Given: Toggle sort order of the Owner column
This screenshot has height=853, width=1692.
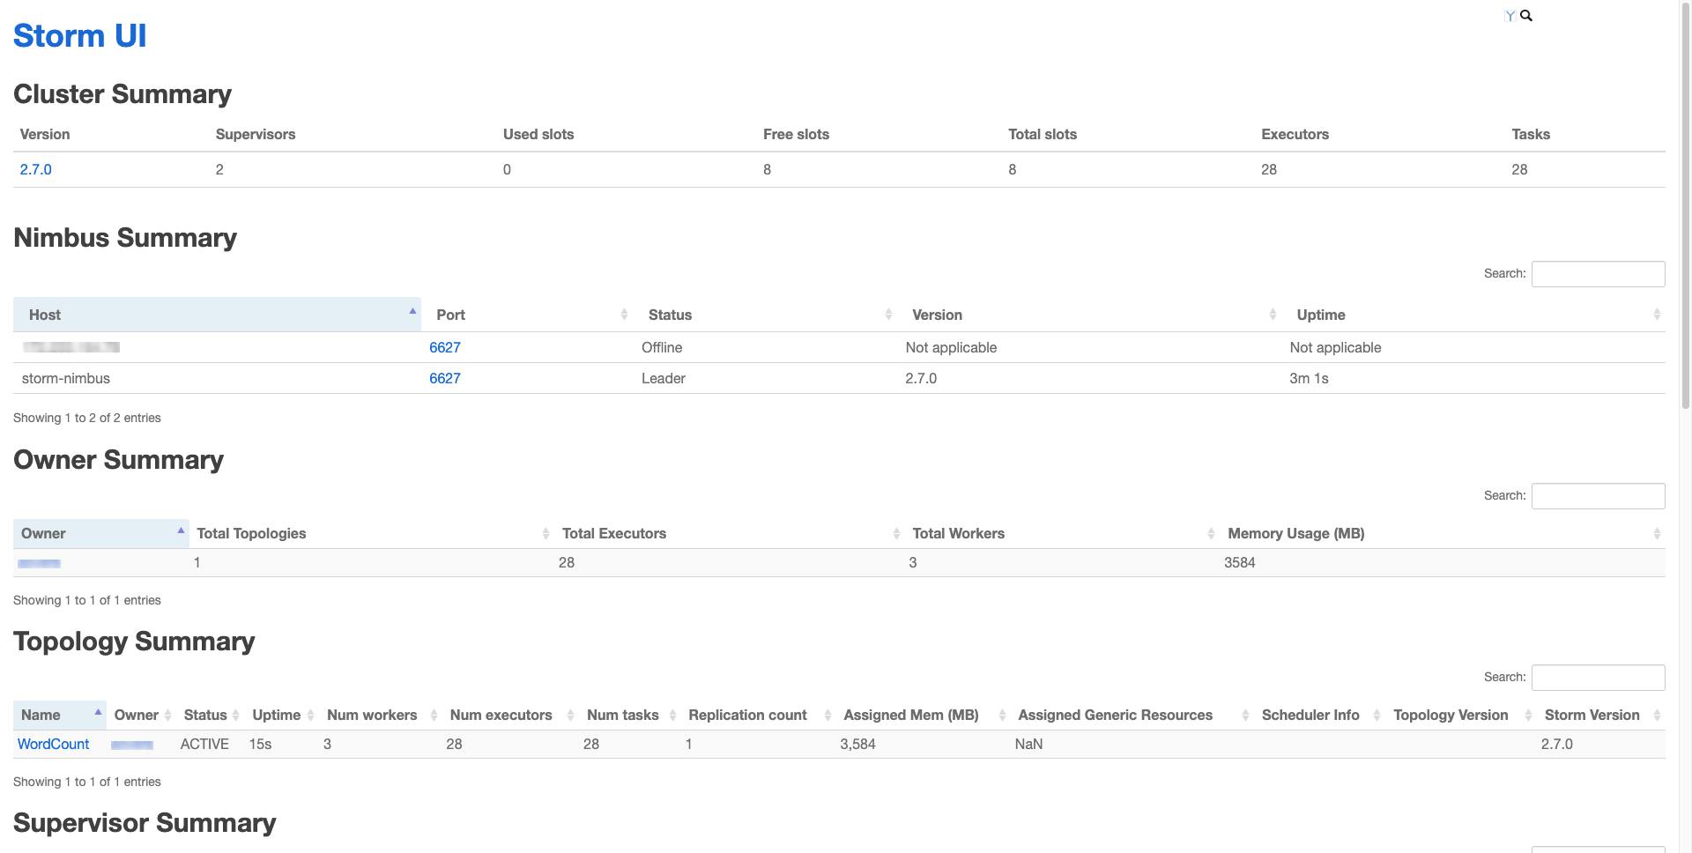Looking at the screenshot, I should pos(181,530).
